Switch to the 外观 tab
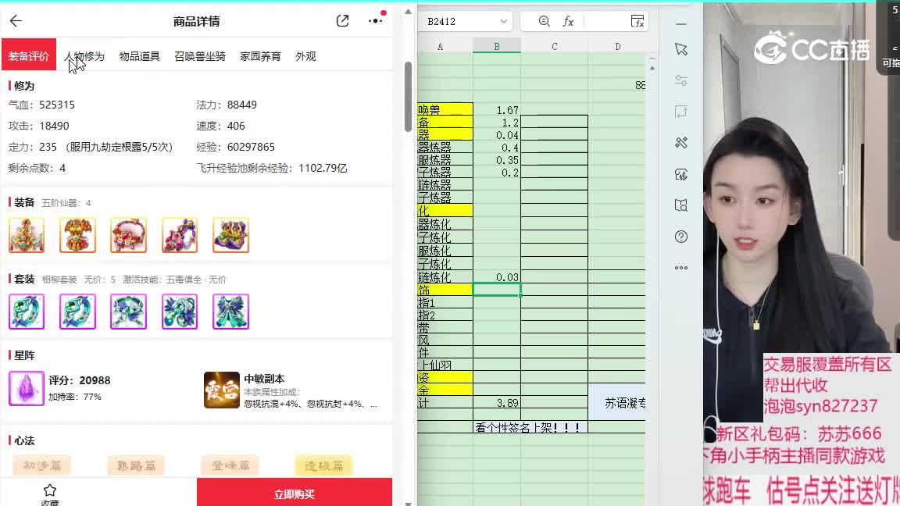The image size is (900, 506). click(305, 55)
